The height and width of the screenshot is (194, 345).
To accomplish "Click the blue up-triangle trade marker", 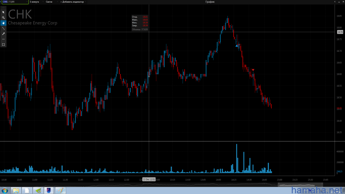I will click(x=237, y=46).
